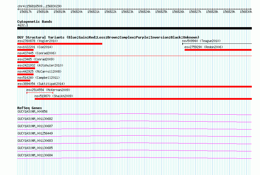The height and width of the screenshot is (175, 260).
Task: Select GUCY1A3|NM_001130687 transcript
Action: (x=35, y=126)
